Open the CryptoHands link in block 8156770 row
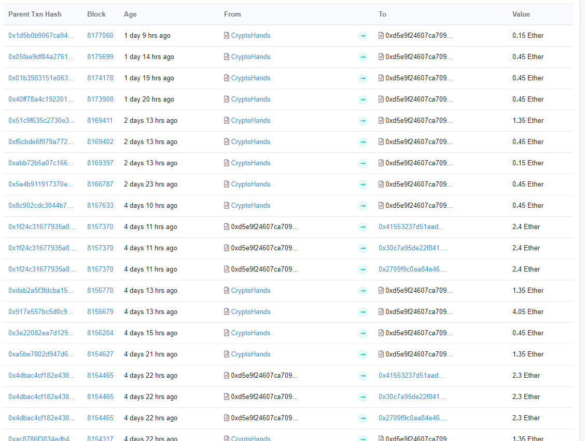Image resolution: width=585 pixels, height=441 pixels. tap(250, 290)
